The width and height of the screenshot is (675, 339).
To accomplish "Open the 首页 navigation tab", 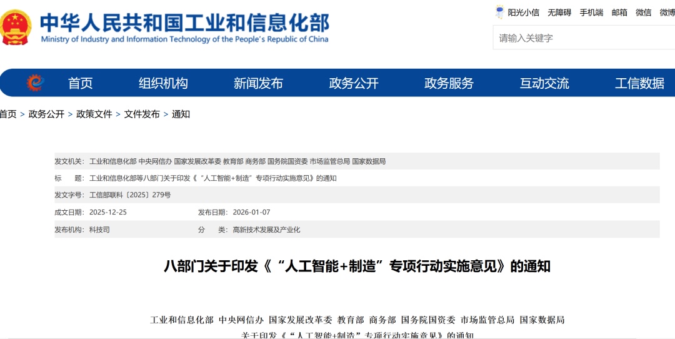I will [x=80, y=83].
